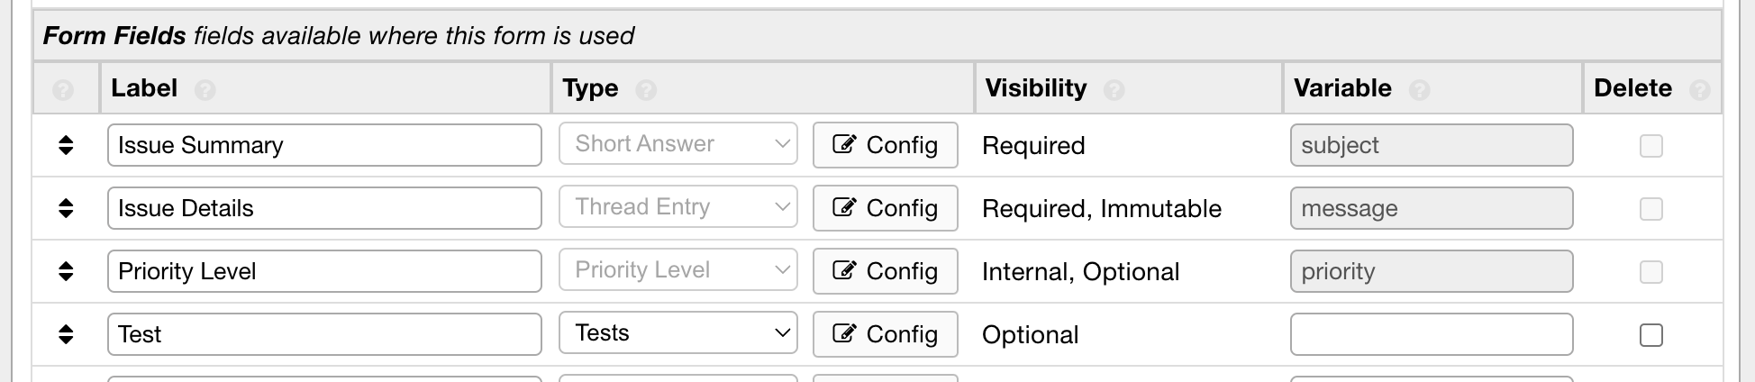Expand the Thread Entry type dropdown

click(x=678, y=207)
